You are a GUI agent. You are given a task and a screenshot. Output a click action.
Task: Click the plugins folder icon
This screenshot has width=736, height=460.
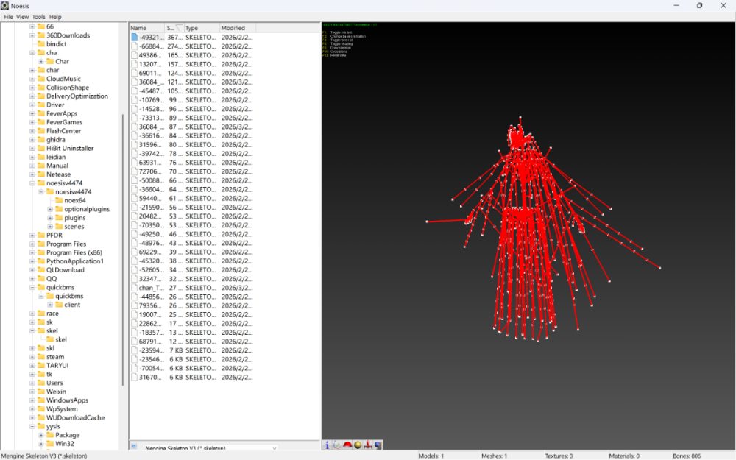(x=59, y=218)
